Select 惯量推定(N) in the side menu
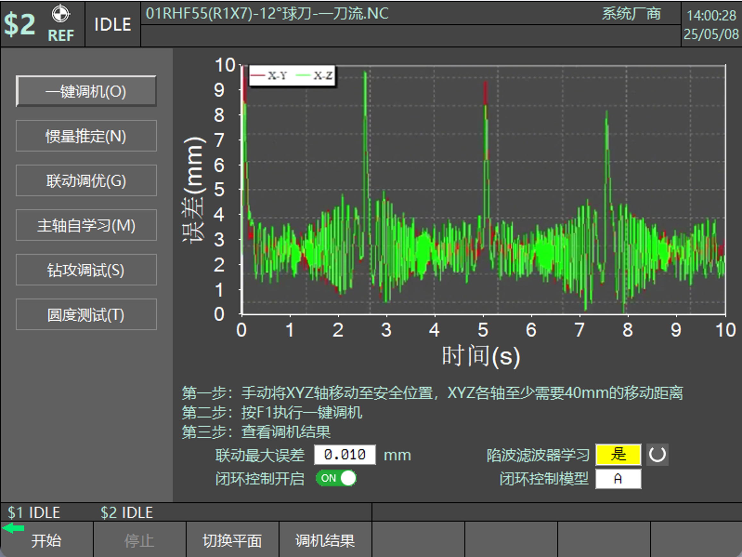Image resolution: width=742 pixels, height=557 pixels. (x=86, y=136)
